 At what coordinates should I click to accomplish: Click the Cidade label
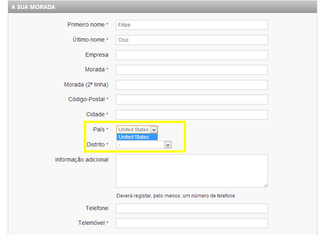coord(95,114)
